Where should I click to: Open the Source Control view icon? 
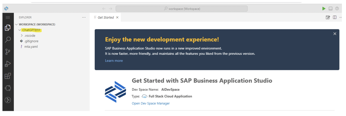coord(8,52)
